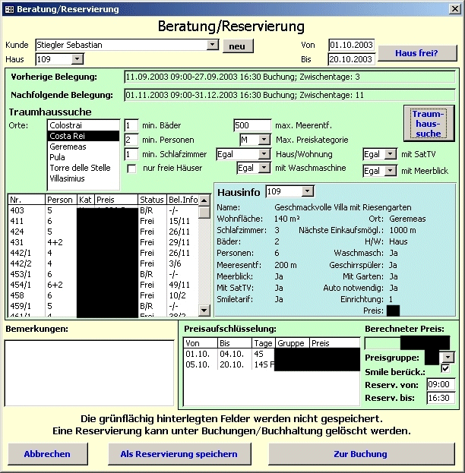Image resolution: width=465 pixels, height=473 pixels.
Task: Open the mit Waschmaschine dropdown
Action: tap(264, 168)
